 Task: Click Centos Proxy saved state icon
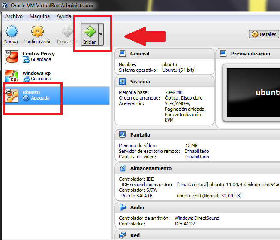[26, 60]
